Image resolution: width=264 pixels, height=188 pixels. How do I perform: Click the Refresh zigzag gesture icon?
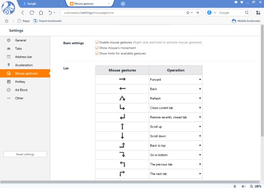pos(122,98)
